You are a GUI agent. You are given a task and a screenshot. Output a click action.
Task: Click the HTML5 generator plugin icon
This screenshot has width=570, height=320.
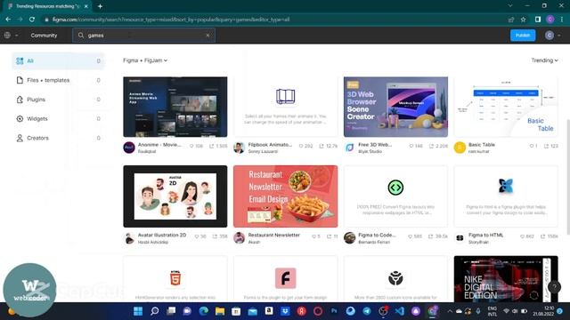coord(175,278)
